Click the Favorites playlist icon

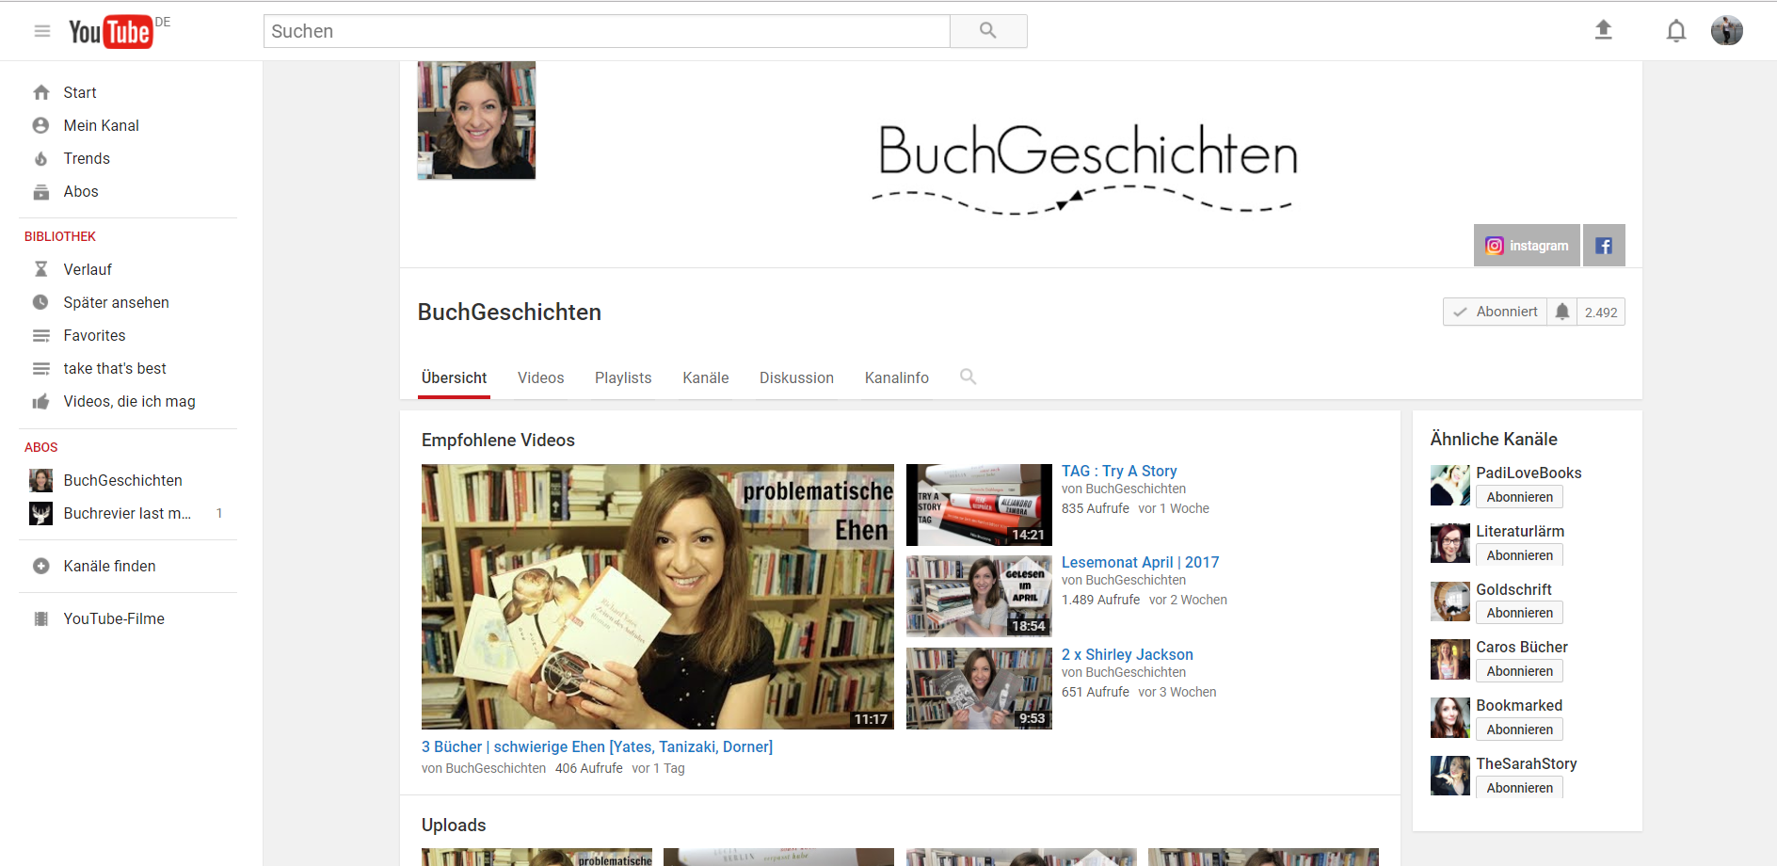tap(41, 335)
